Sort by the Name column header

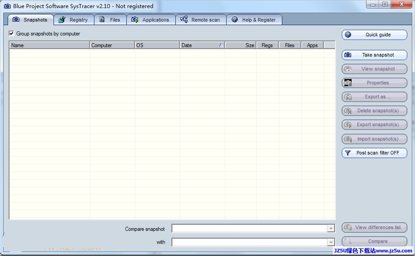click(49, 45)
